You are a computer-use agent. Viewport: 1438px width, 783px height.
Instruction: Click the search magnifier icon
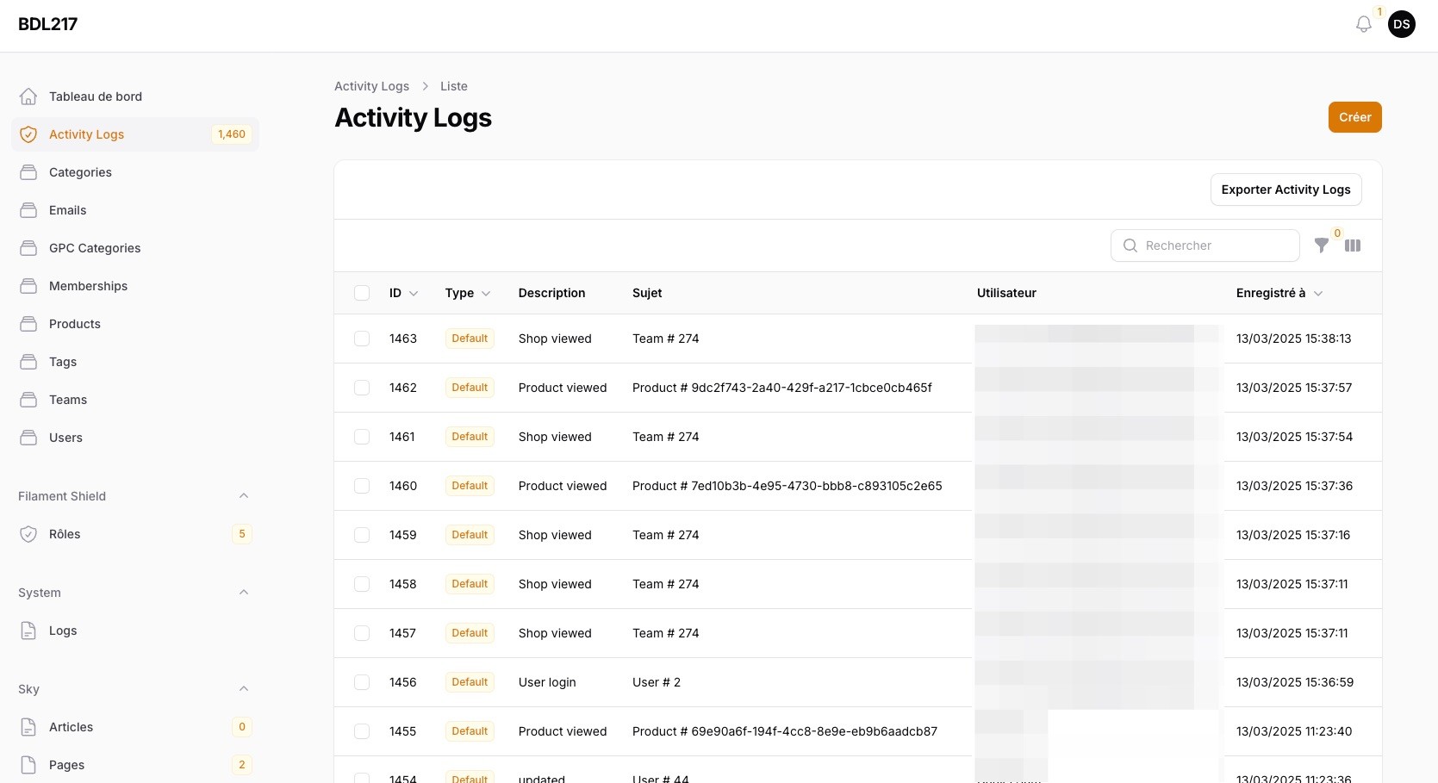(x=1130, y=245)
